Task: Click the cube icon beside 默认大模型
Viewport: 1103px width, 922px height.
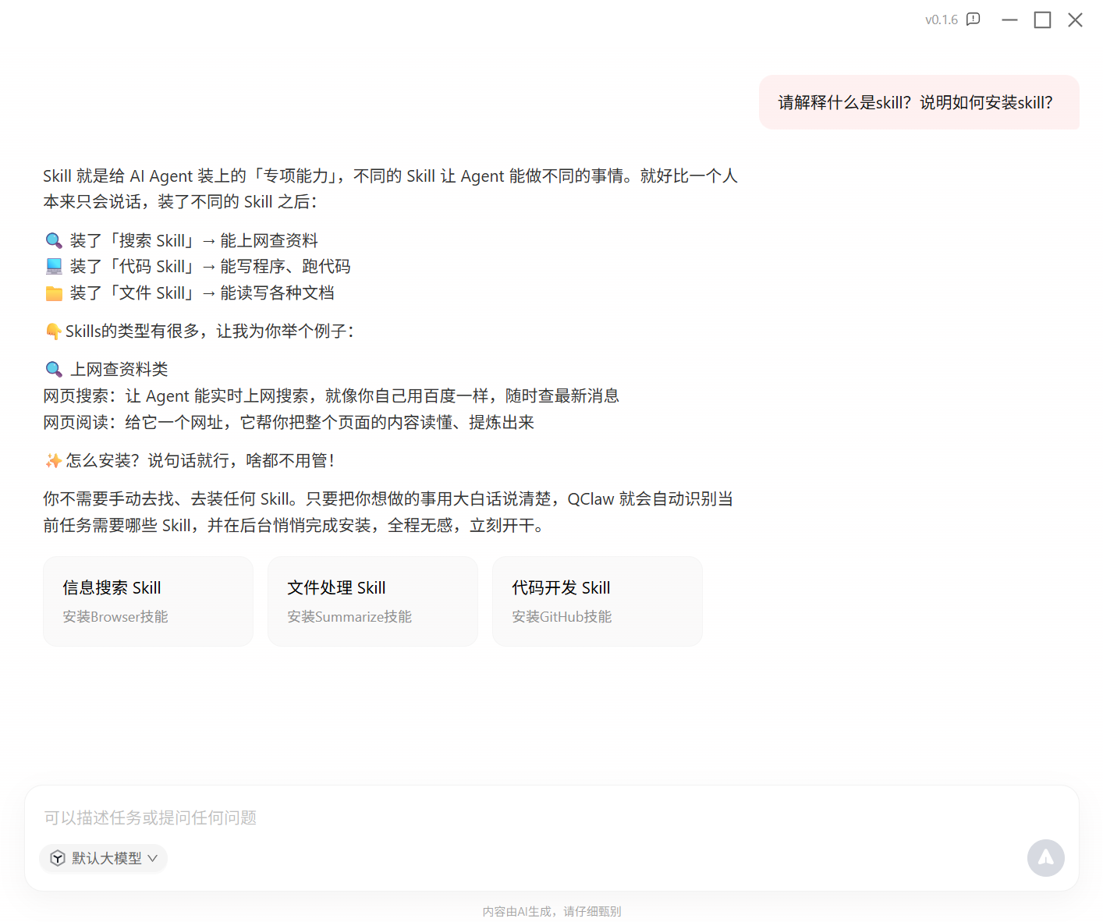Action: 58,858
